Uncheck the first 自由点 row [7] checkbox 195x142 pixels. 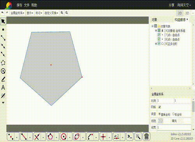click(159, 35)
